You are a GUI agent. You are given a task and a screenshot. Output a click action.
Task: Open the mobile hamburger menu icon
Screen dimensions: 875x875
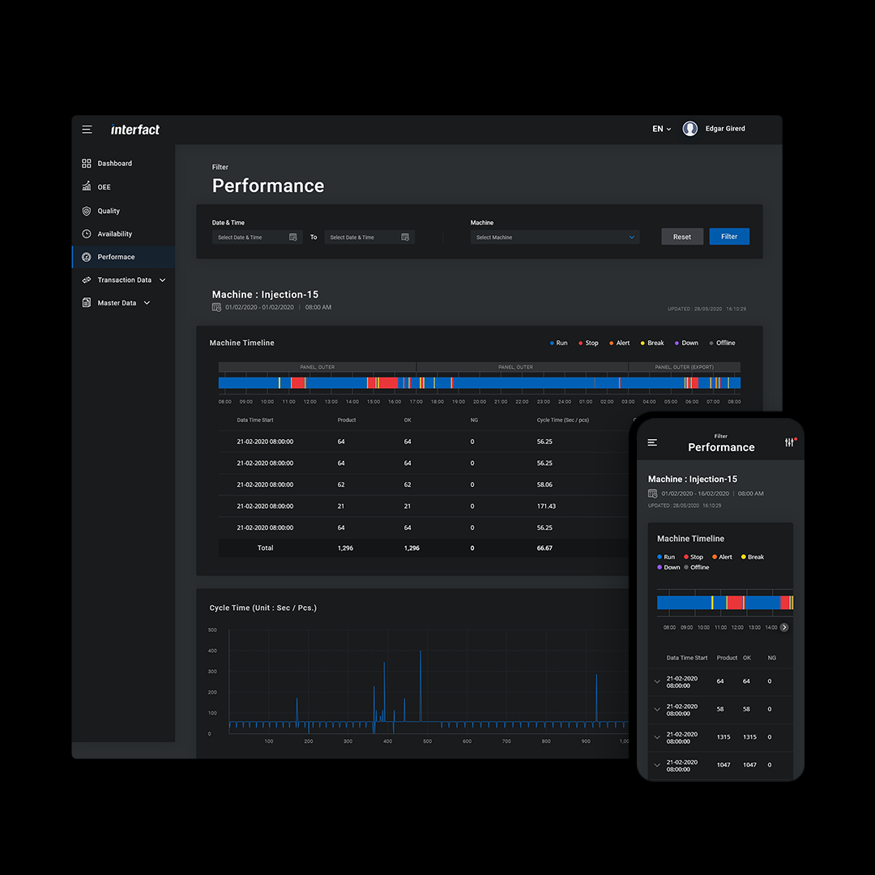[652, 442]
